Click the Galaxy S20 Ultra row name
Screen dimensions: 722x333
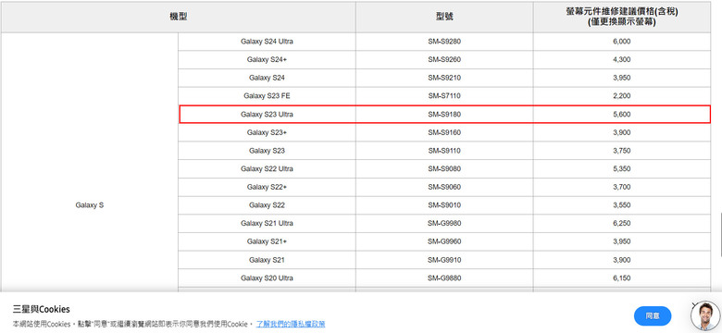click(x=267, y=277)
